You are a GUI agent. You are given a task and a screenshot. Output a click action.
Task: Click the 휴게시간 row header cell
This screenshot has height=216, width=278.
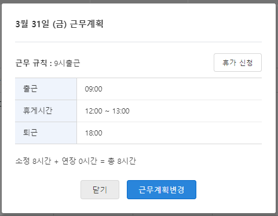click(x=46, y=111)
